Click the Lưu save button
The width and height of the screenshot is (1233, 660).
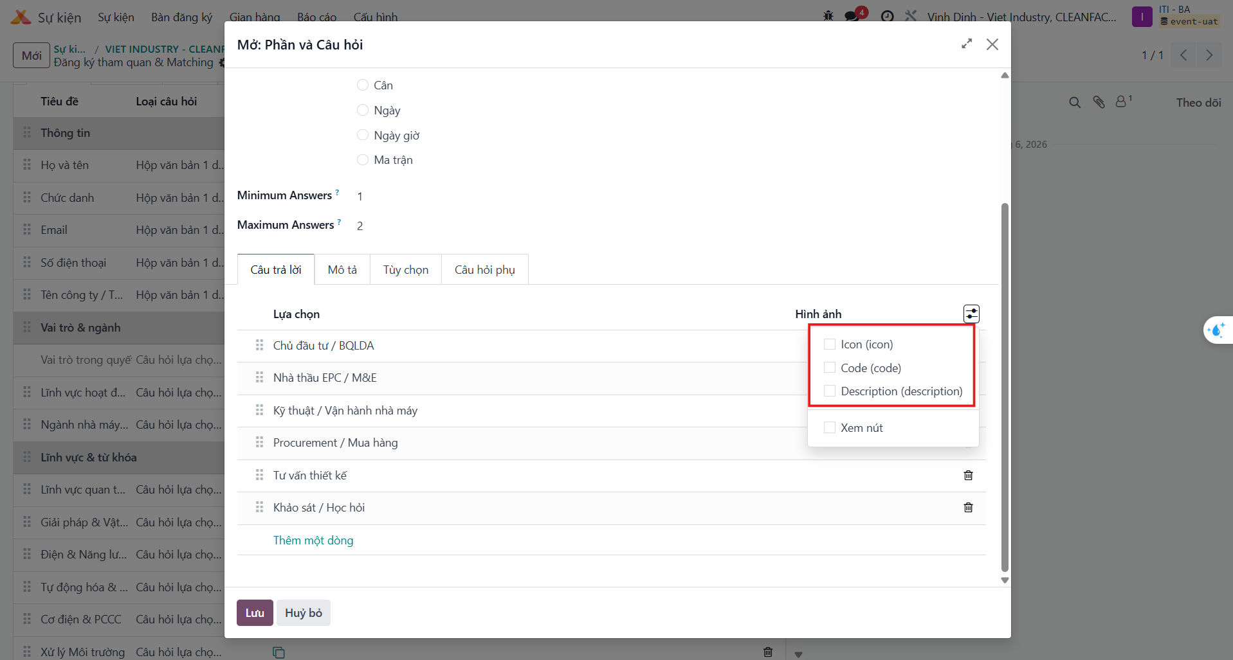[x=255, y=612]
